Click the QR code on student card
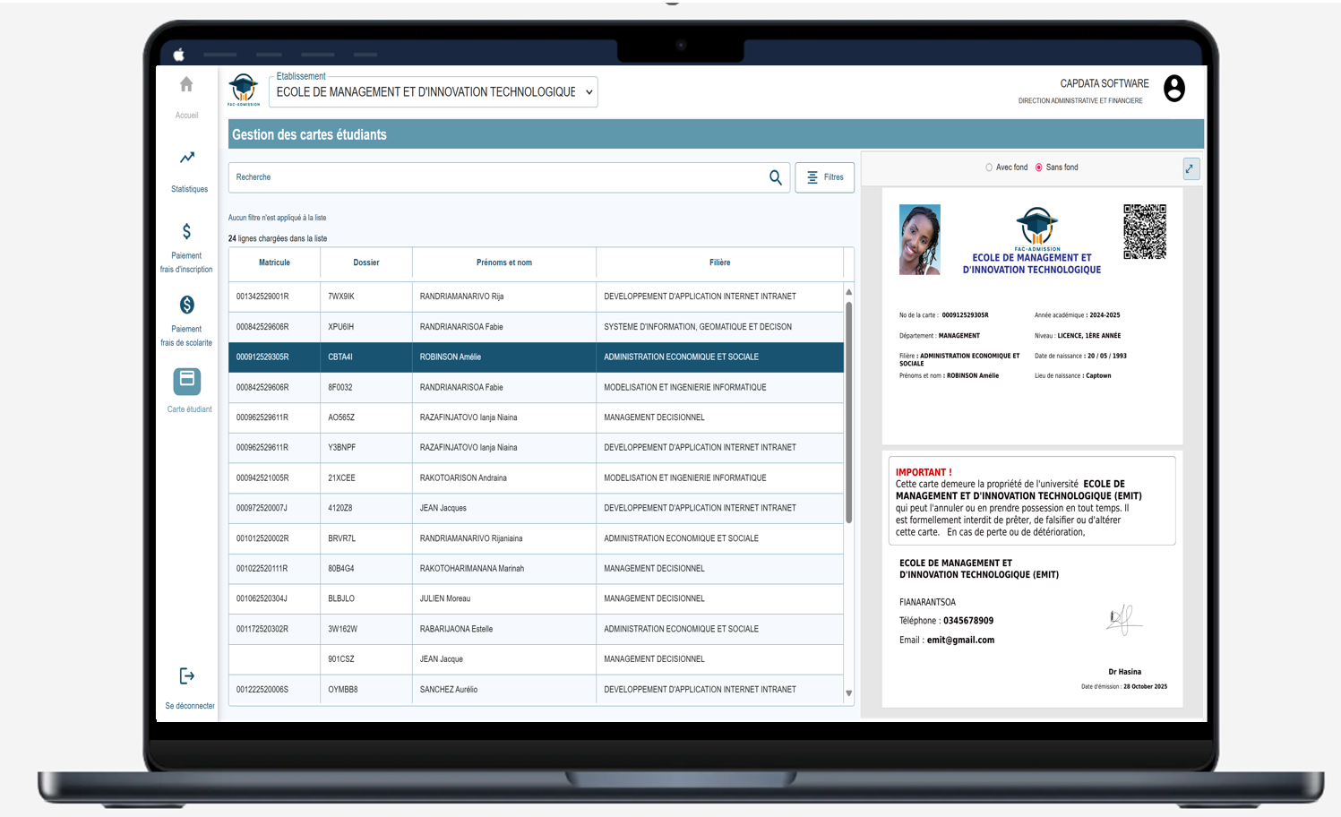Screen dimensions: 1341x817 [1144, 231]
